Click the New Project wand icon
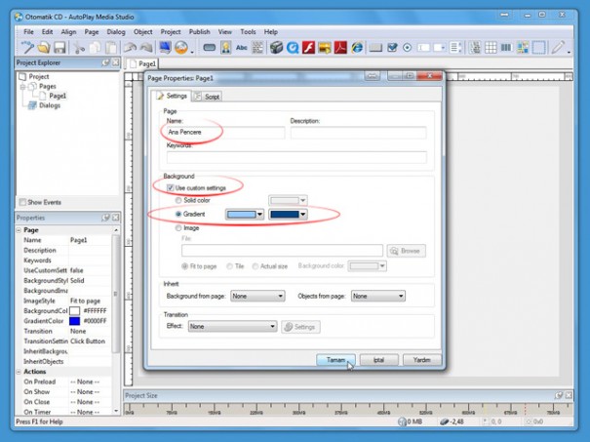The height and width of the screenshot is (442, 590). [27, 48]
